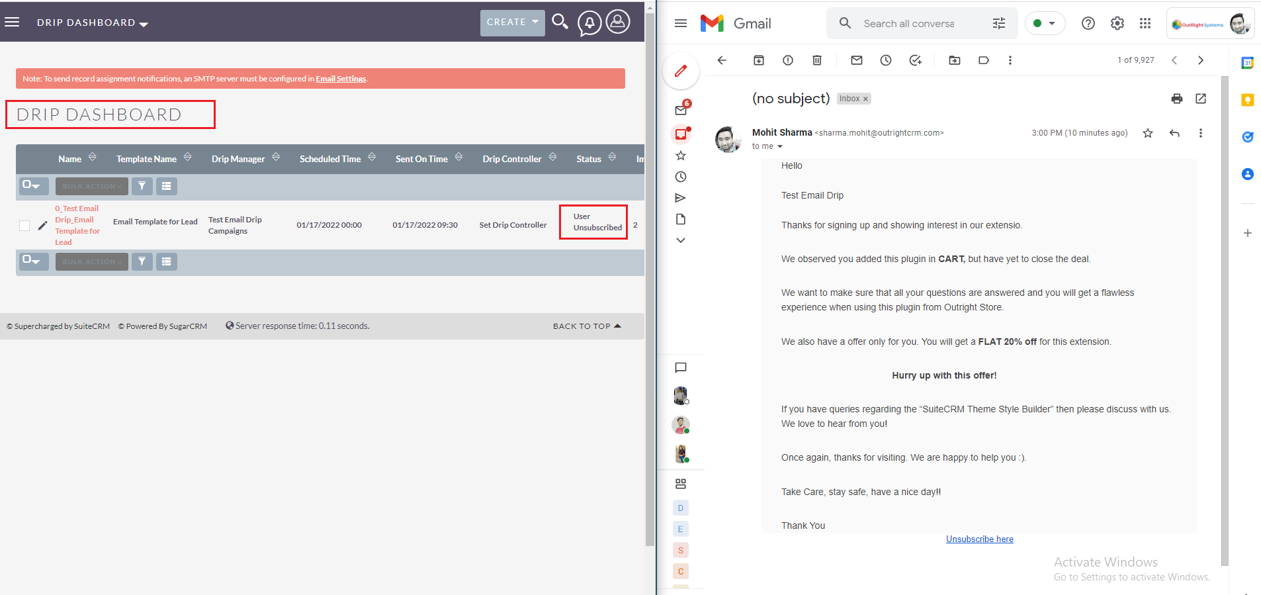This screenshot has width=1261, height=595.
Task: Star the message from Mohit Sharma
Action: click(1148, 133)
